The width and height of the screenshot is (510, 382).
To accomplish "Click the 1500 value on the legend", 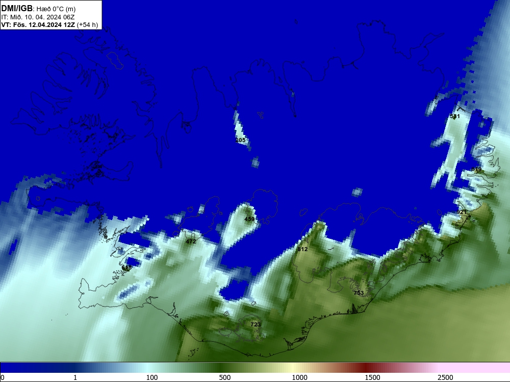I will [372, 377].
